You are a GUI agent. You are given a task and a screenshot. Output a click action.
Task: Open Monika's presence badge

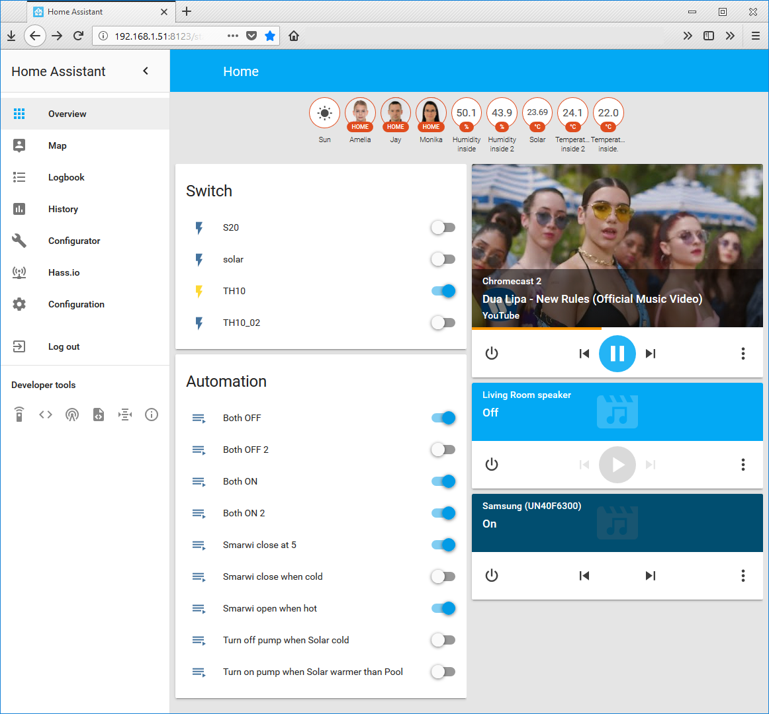[431, 113]
